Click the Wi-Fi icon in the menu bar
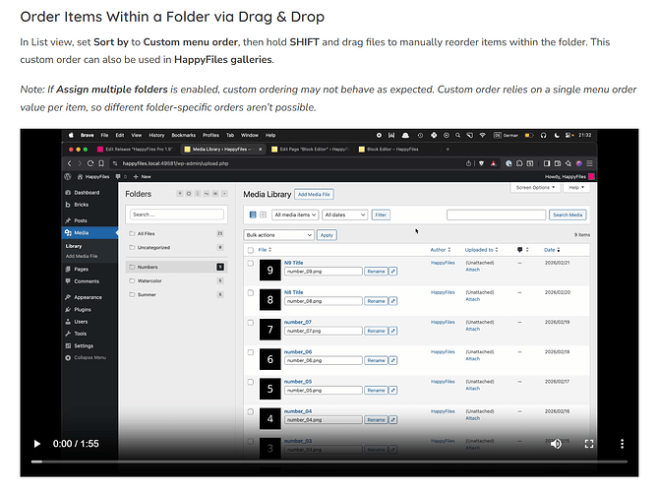Image resolution: width=658 pixels, height=492 pixels. click(482, 135)
